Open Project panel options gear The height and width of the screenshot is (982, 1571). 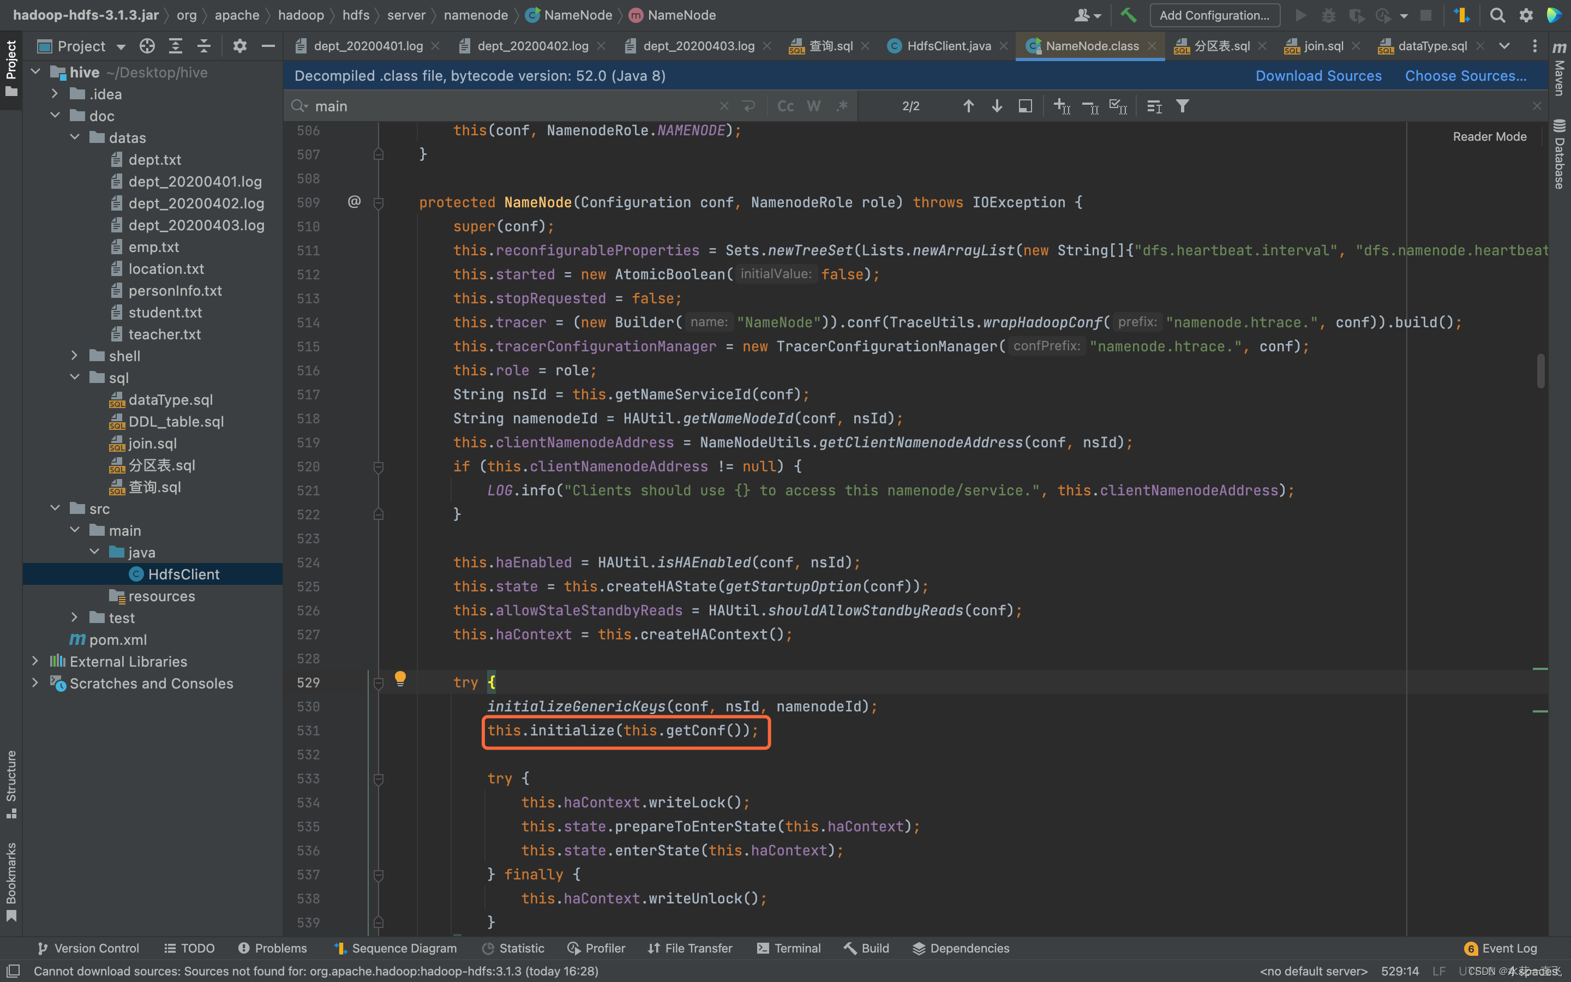(239, 46)
